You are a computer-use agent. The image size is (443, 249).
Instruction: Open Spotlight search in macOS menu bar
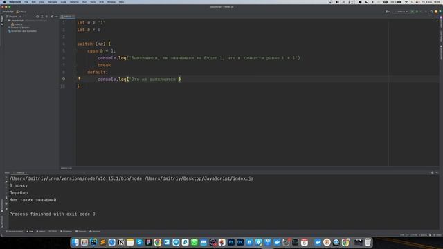[x=413, y=2]
